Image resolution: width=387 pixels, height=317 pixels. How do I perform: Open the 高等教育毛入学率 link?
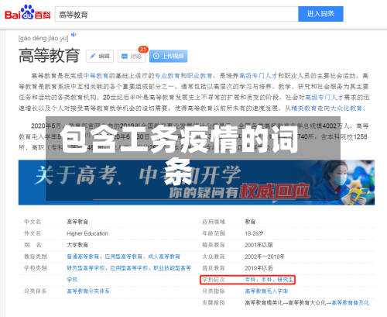click(266, 291)
